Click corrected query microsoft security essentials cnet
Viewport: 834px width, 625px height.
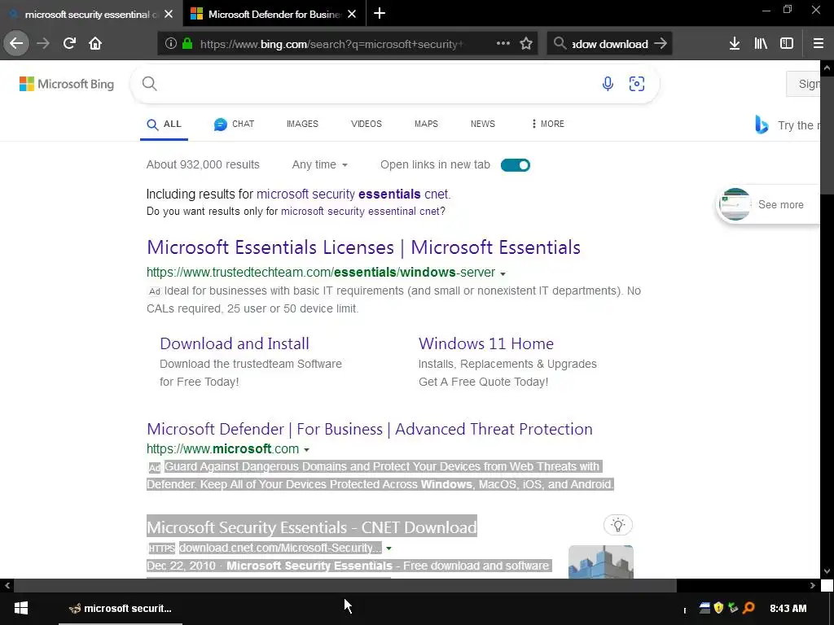point(353,194)
